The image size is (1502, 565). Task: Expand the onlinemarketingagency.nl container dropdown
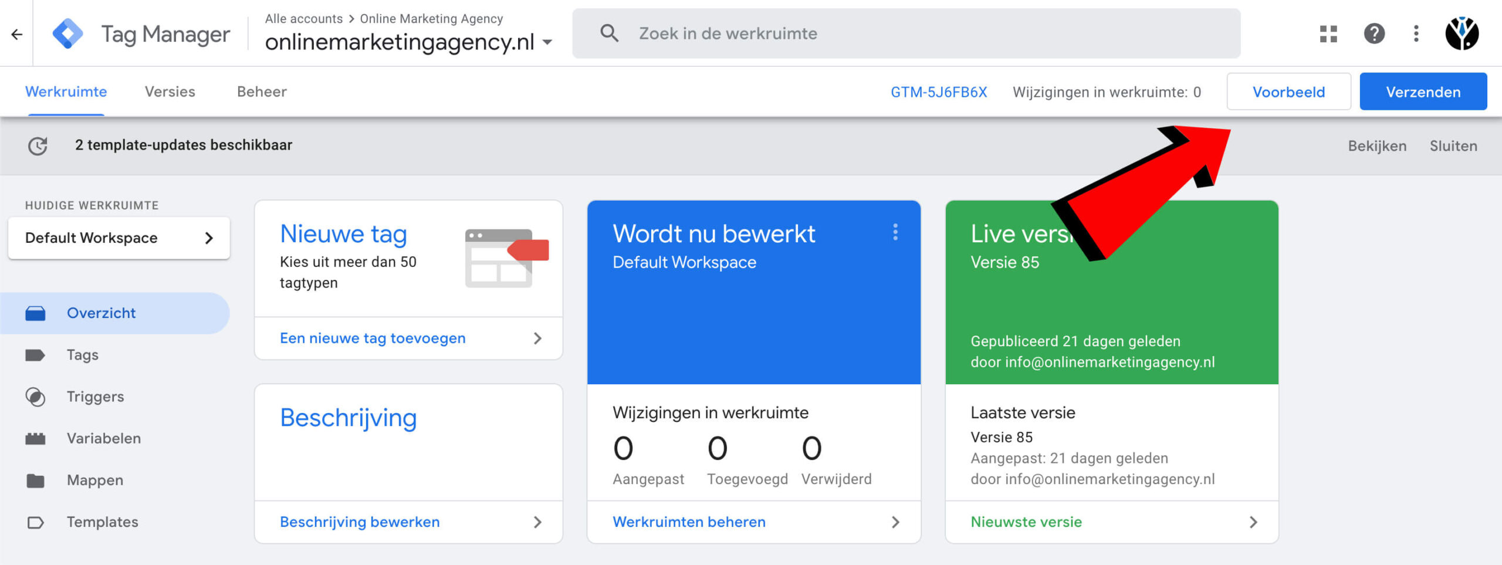click(x=548, y=42)
